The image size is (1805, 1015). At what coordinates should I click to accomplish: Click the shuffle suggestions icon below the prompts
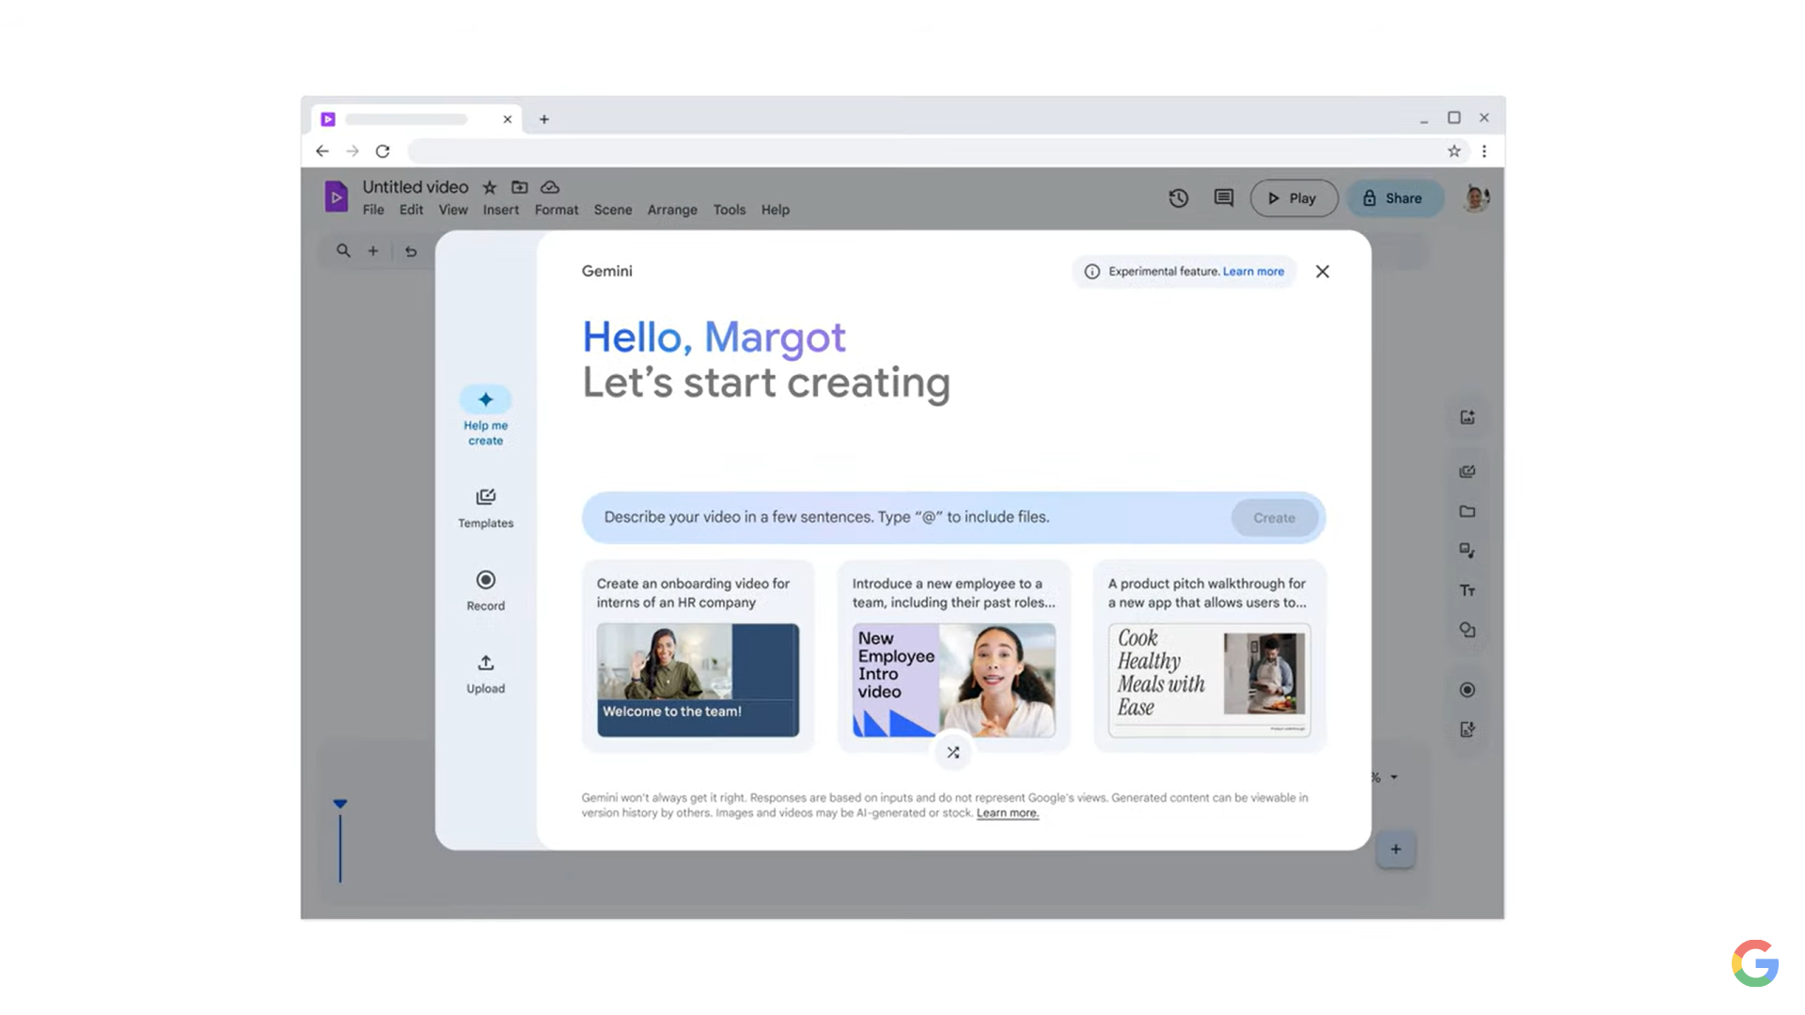(x=952, y=752)
